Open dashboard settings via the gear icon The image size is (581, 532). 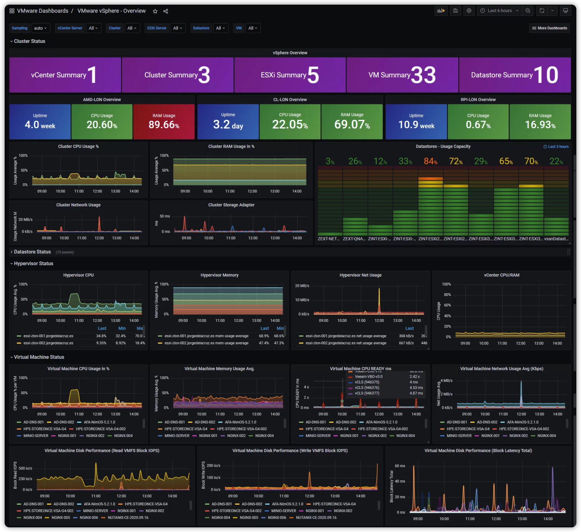coord(469,11)
